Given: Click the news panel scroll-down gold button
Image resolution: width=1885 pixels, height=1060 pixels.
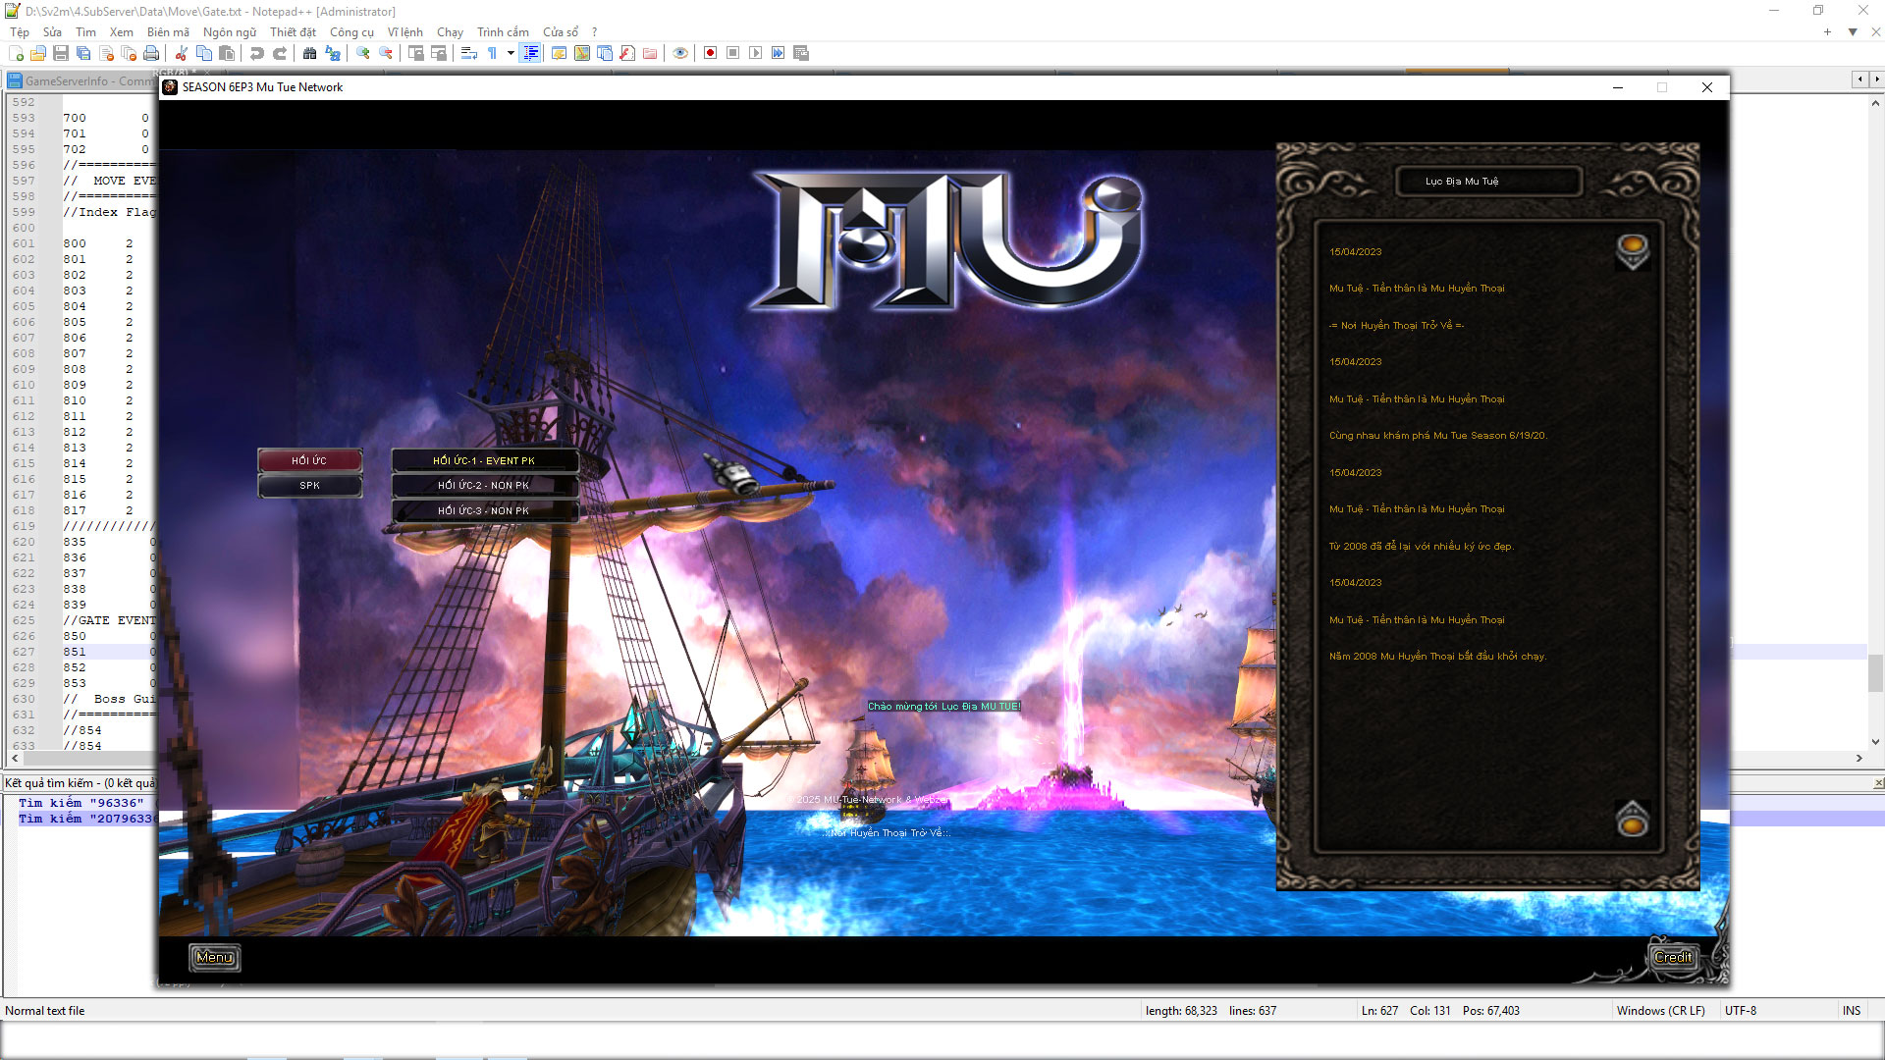Looking at the screenshot, I should point(1633,819).
